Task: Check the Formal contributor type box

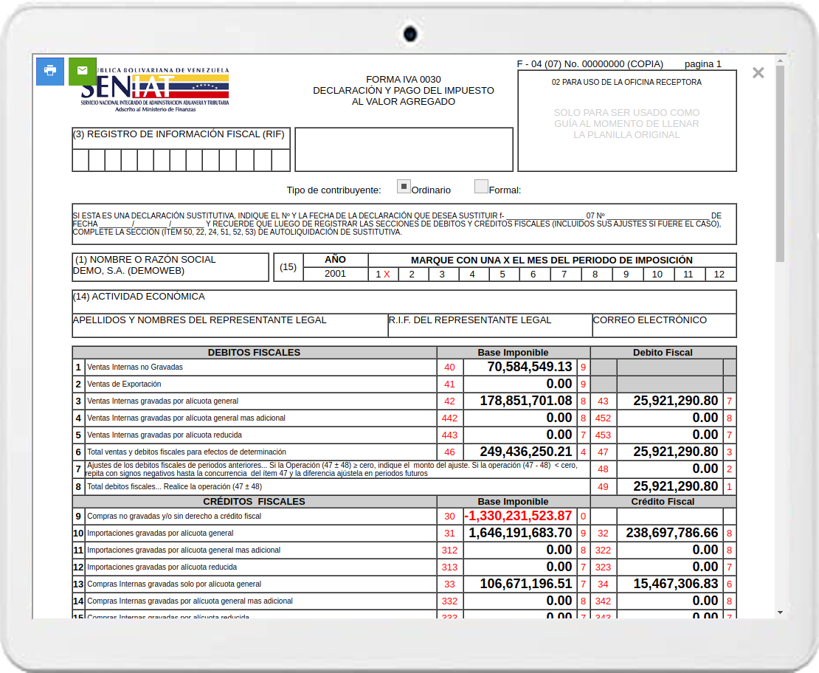Action: click(481, 187)
